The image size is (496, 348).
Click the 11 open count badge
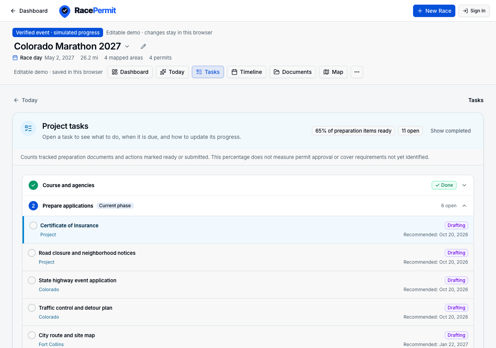point(410,131)
